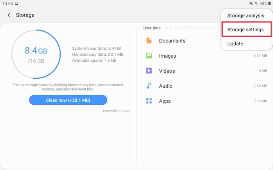Tap the User data section header
273x170 pixels.
click(152, 28)
